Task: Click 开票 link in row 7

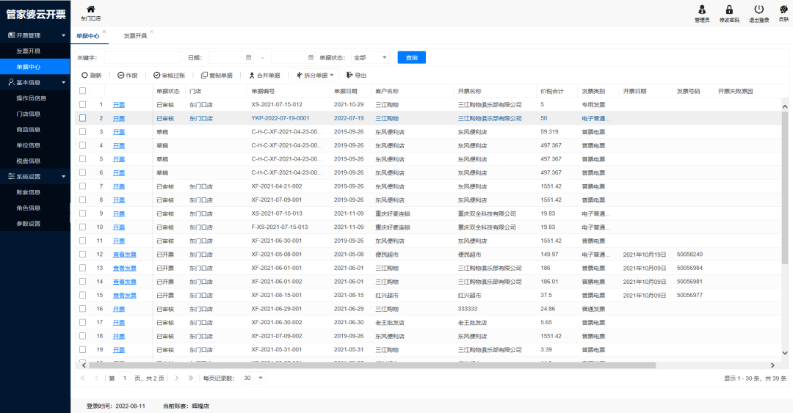Action: click(119, 186)
